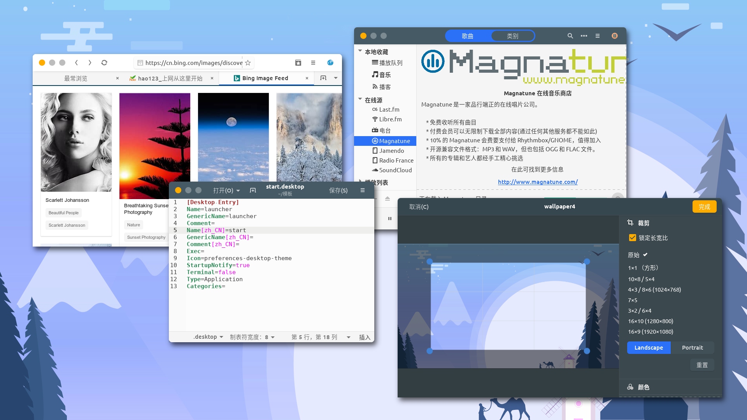
Task: Collapse the 本地收藏 section
Action: pos(360,51)
